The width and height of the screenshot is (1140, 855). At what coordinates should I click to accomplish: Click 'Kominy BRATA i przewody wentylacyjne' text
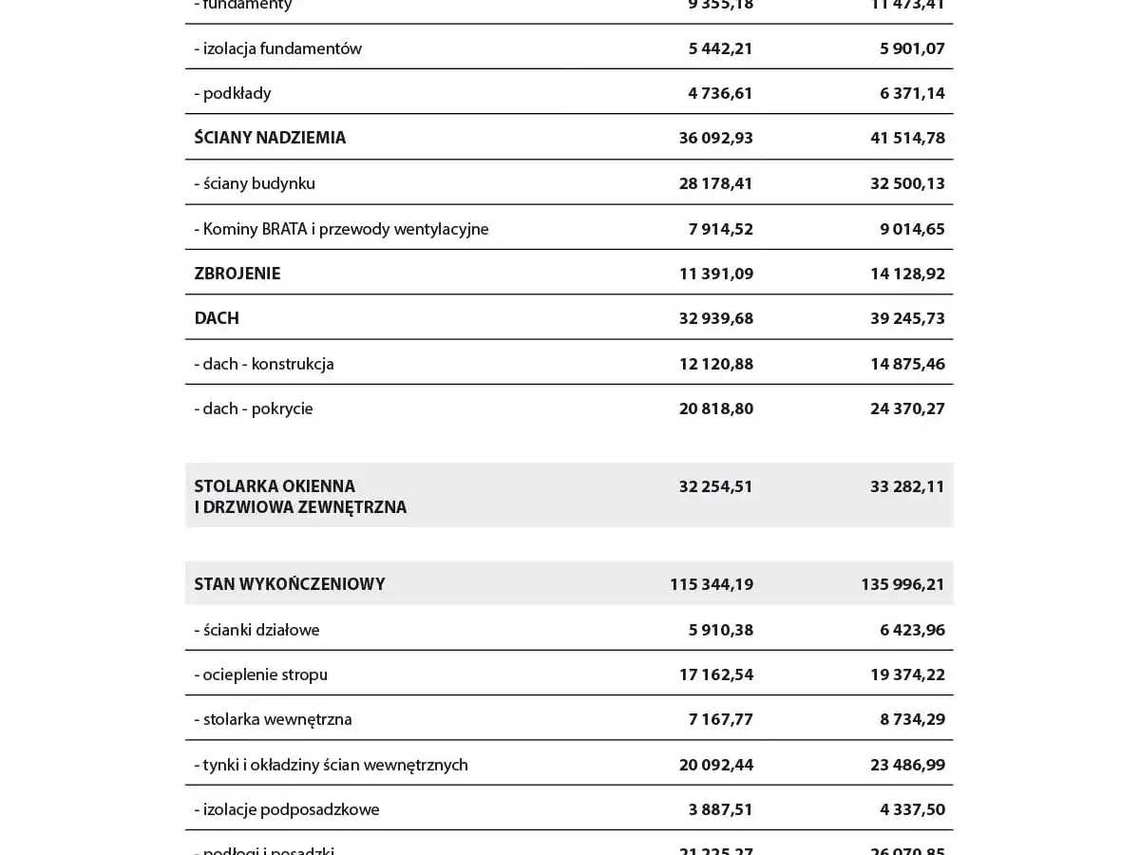[341, 229]
